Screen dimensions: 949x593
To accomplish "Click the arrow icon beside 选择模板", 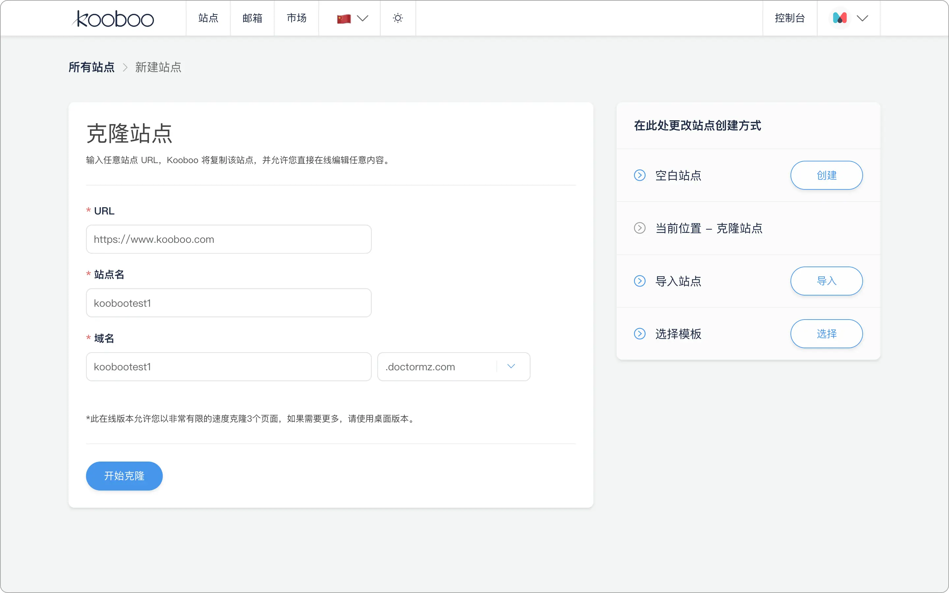I will pyautogui.click(x=640, y=334).
